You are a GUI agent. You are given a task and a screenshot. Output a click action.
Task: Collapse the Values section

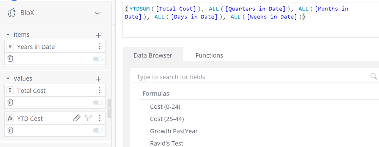coord(8,79)
